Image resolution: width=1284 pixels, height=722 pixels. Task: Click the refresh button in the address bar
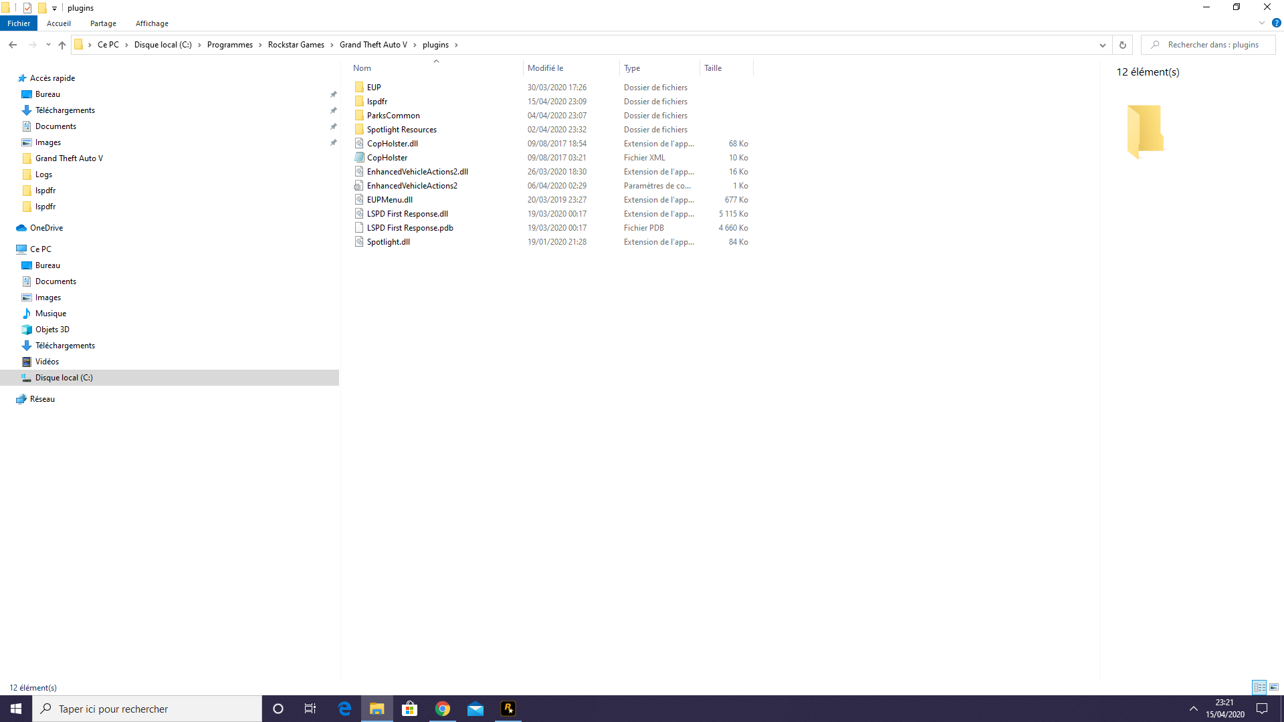1123,45
